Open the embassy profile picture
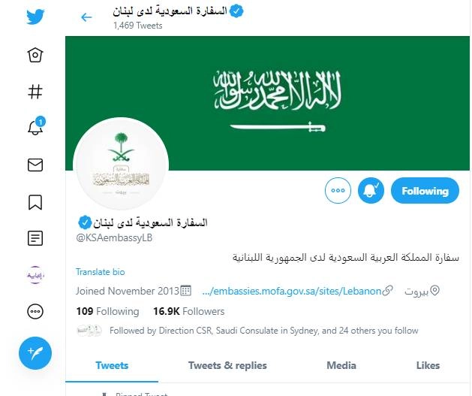The height and width of the screenshot is (396, 472). 121,164
